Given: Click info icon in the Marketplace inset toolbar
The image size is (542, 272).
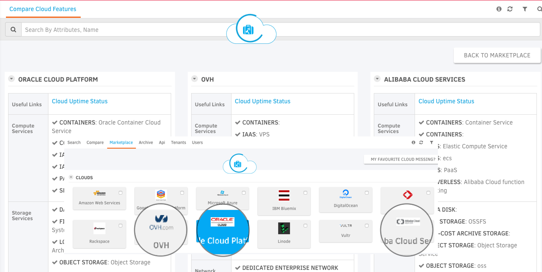Looking at the screenshot, I should [413, 143].
